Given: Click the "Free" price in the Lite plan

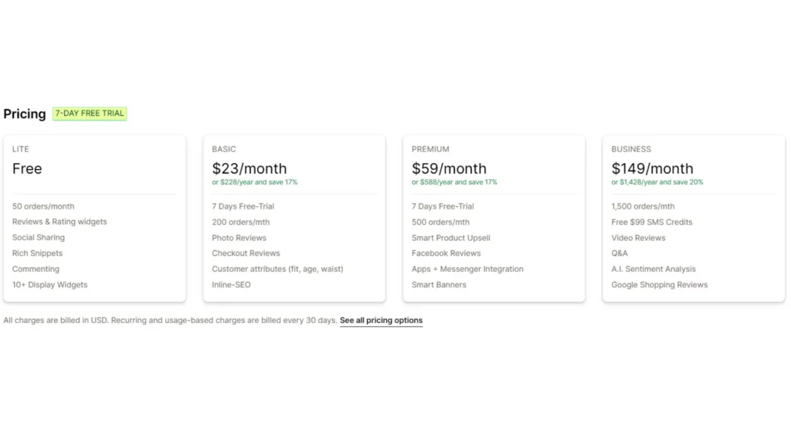Looking at the screenshot, I should pos(27,169).
